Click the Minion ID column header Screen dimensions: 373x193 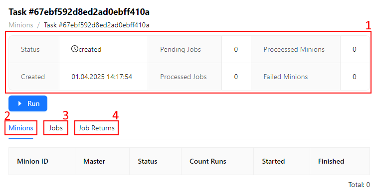pyautogui.click(x=32, y=162)
